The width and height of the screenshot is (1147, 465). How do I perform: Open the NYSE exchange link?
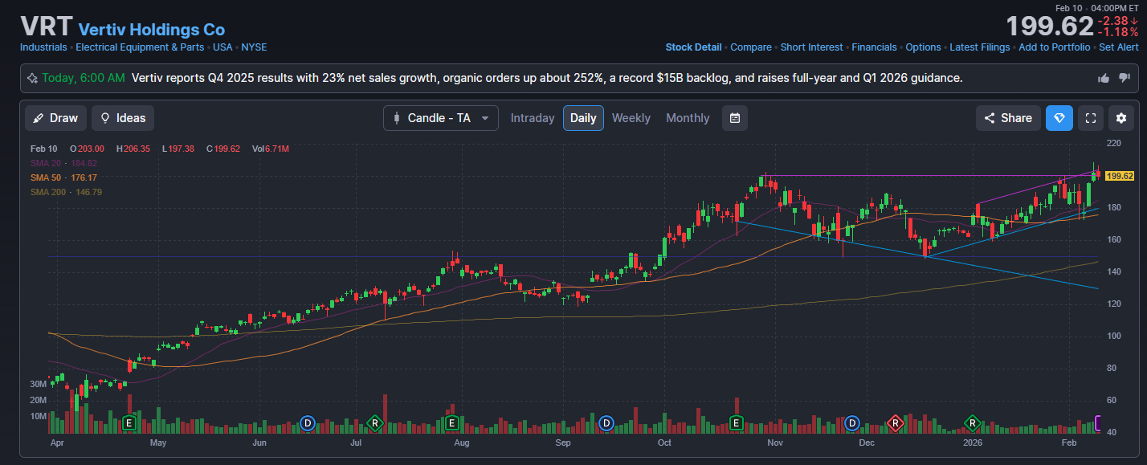(254, 47)
